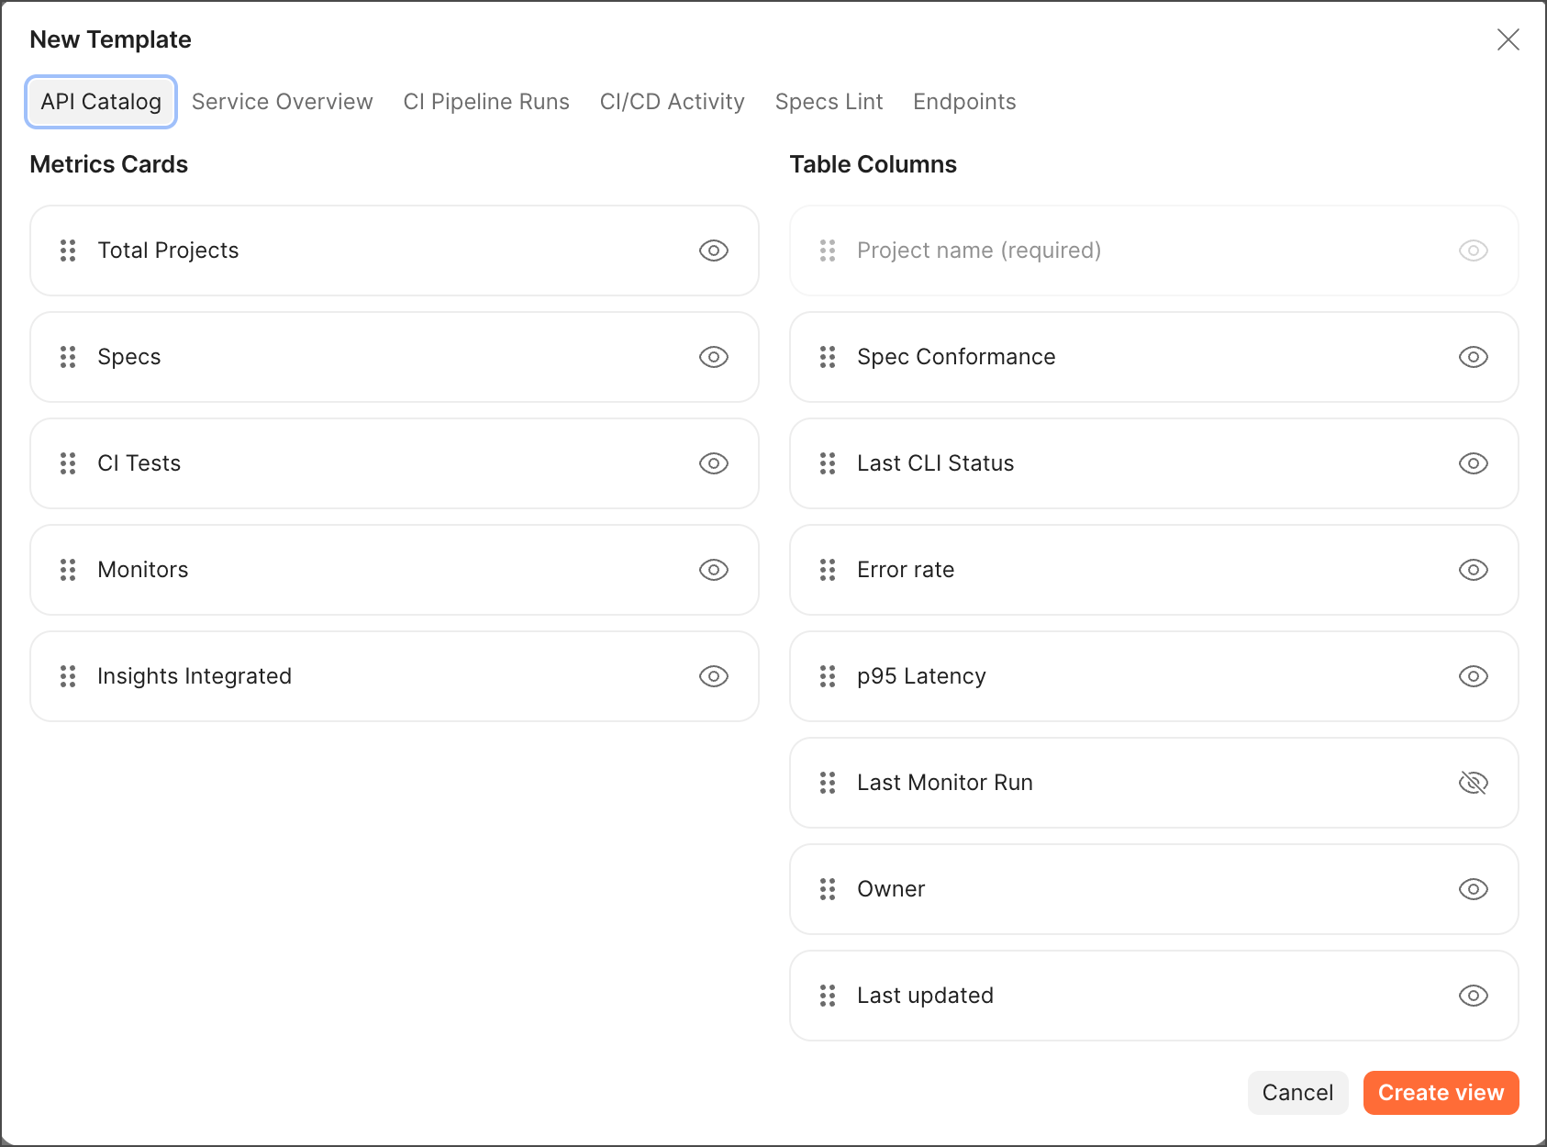This screenshot has height=1147, width=1547.
Task: Toggle visibility of the Specs card
Action: click(713, 357)
